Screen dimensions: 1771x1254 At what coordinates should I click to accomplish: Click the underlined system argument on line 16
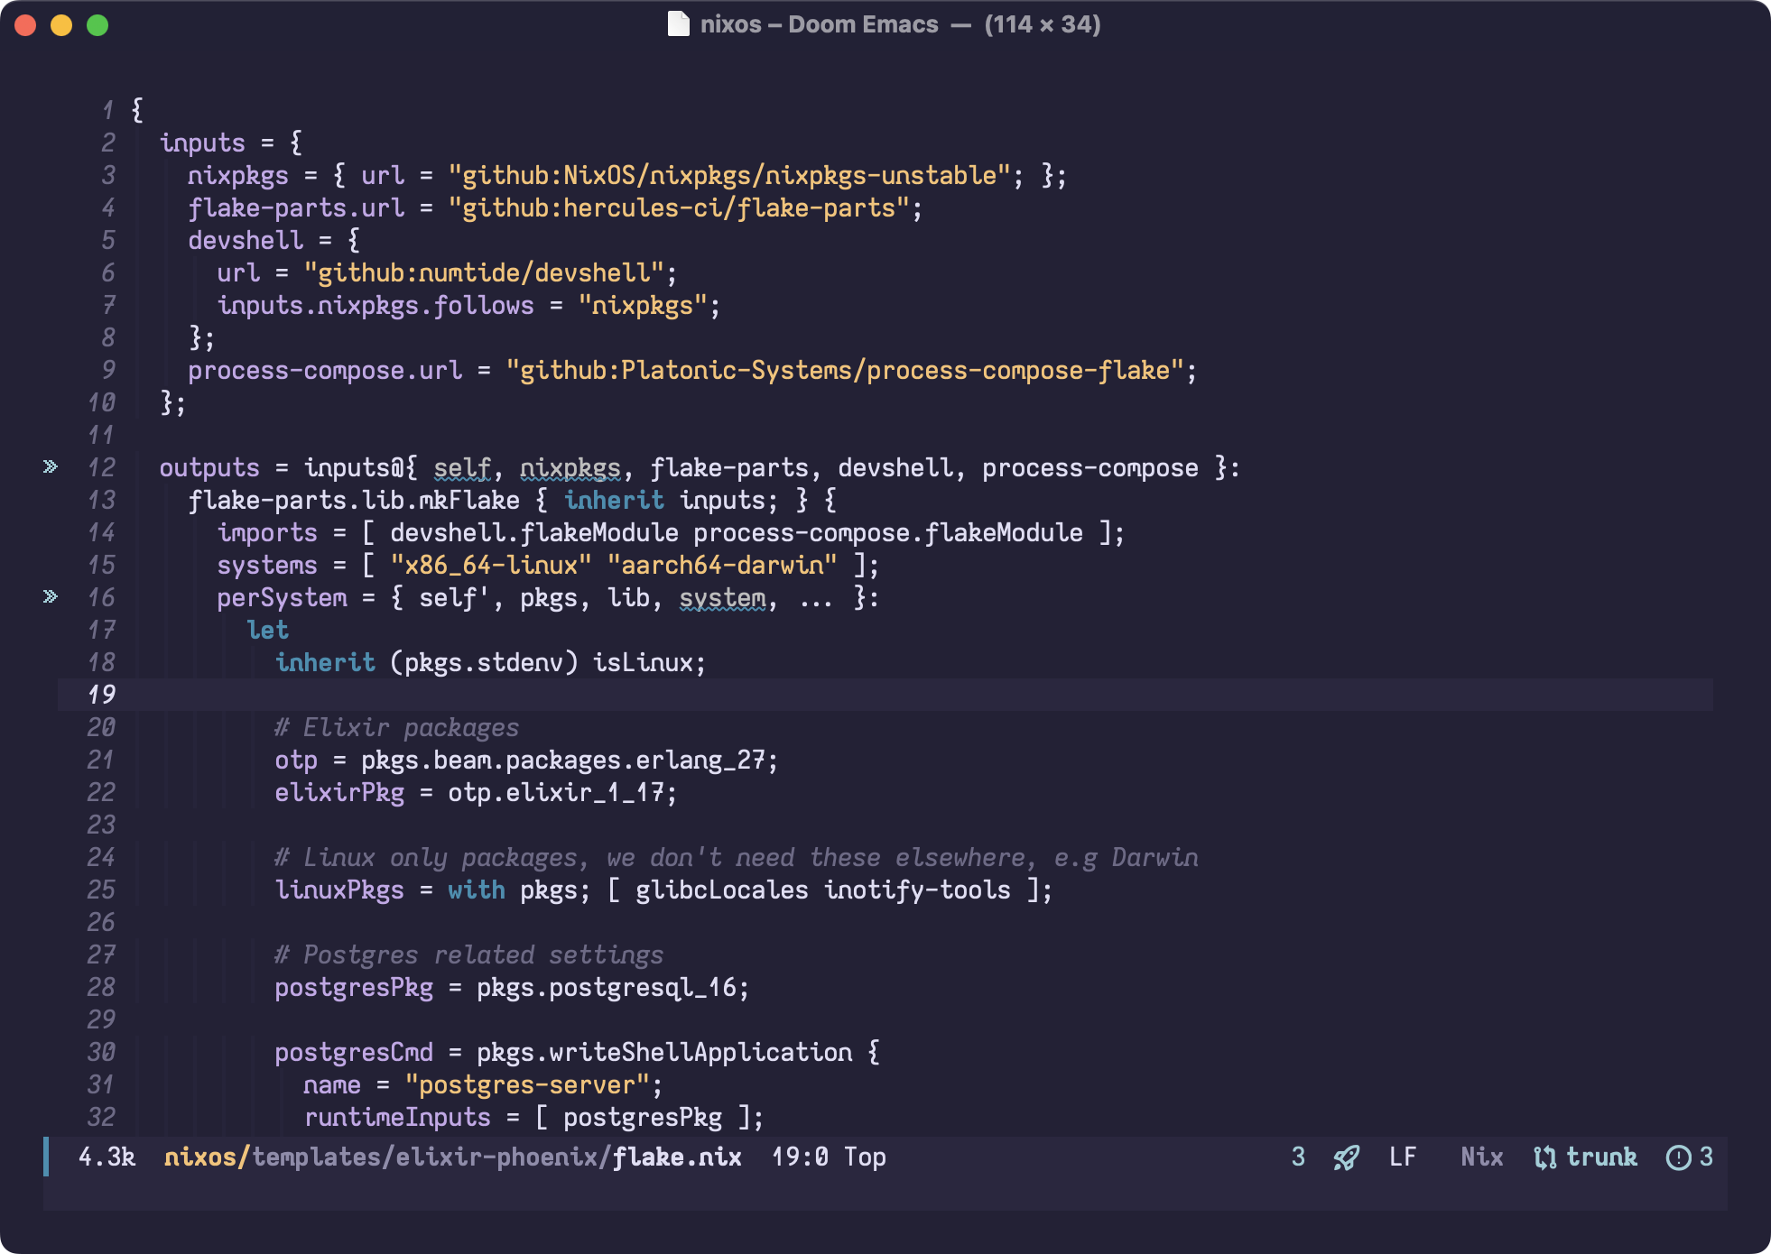click(x=722, y=597)
